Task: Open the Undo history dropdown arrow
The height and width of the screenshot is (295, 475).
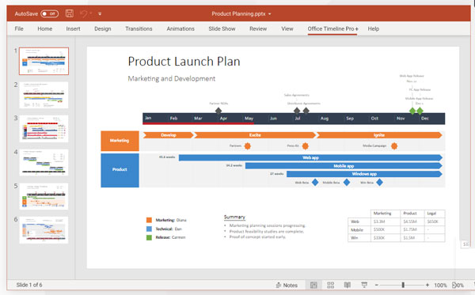Action: [x=91, y=13]
